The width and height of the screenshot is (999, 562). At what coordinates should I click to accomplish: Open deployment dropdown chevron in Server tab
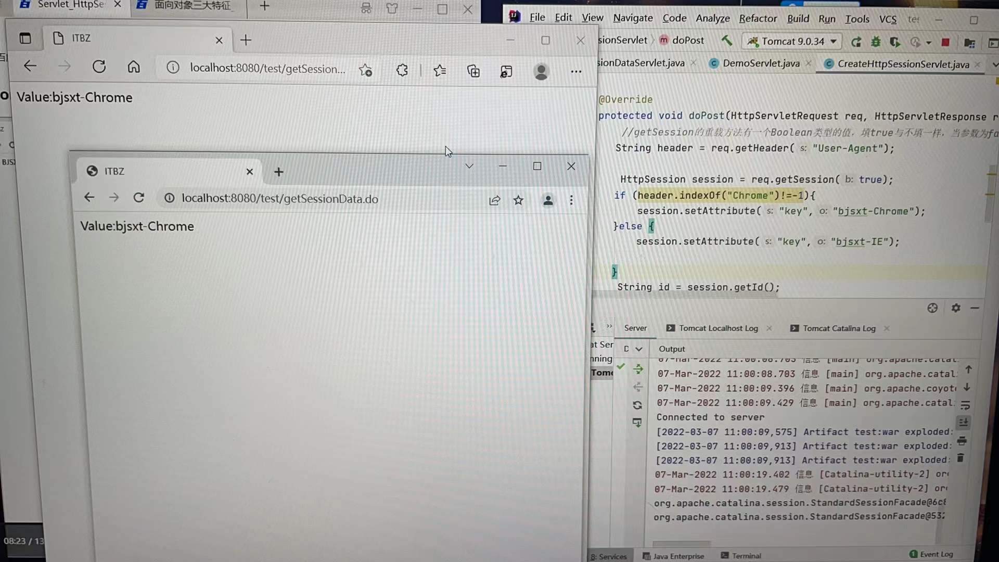tap(639, 349)
